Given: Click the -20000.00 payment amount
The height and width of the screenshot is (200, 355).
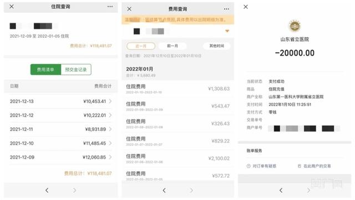Looking at the screenshot, I should (295, 53).
